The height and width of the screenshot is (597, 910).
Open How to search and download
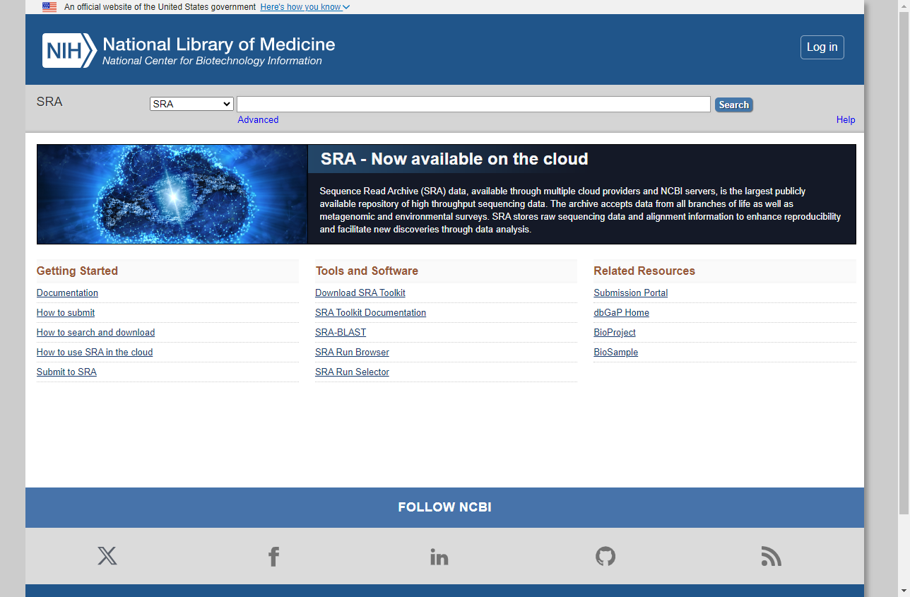(x=95, y=332)
